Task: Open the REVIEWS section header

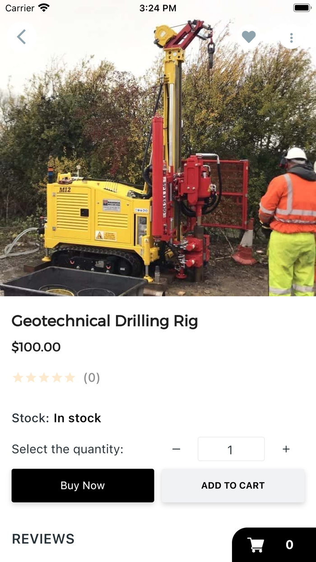Action: [43, 539]
